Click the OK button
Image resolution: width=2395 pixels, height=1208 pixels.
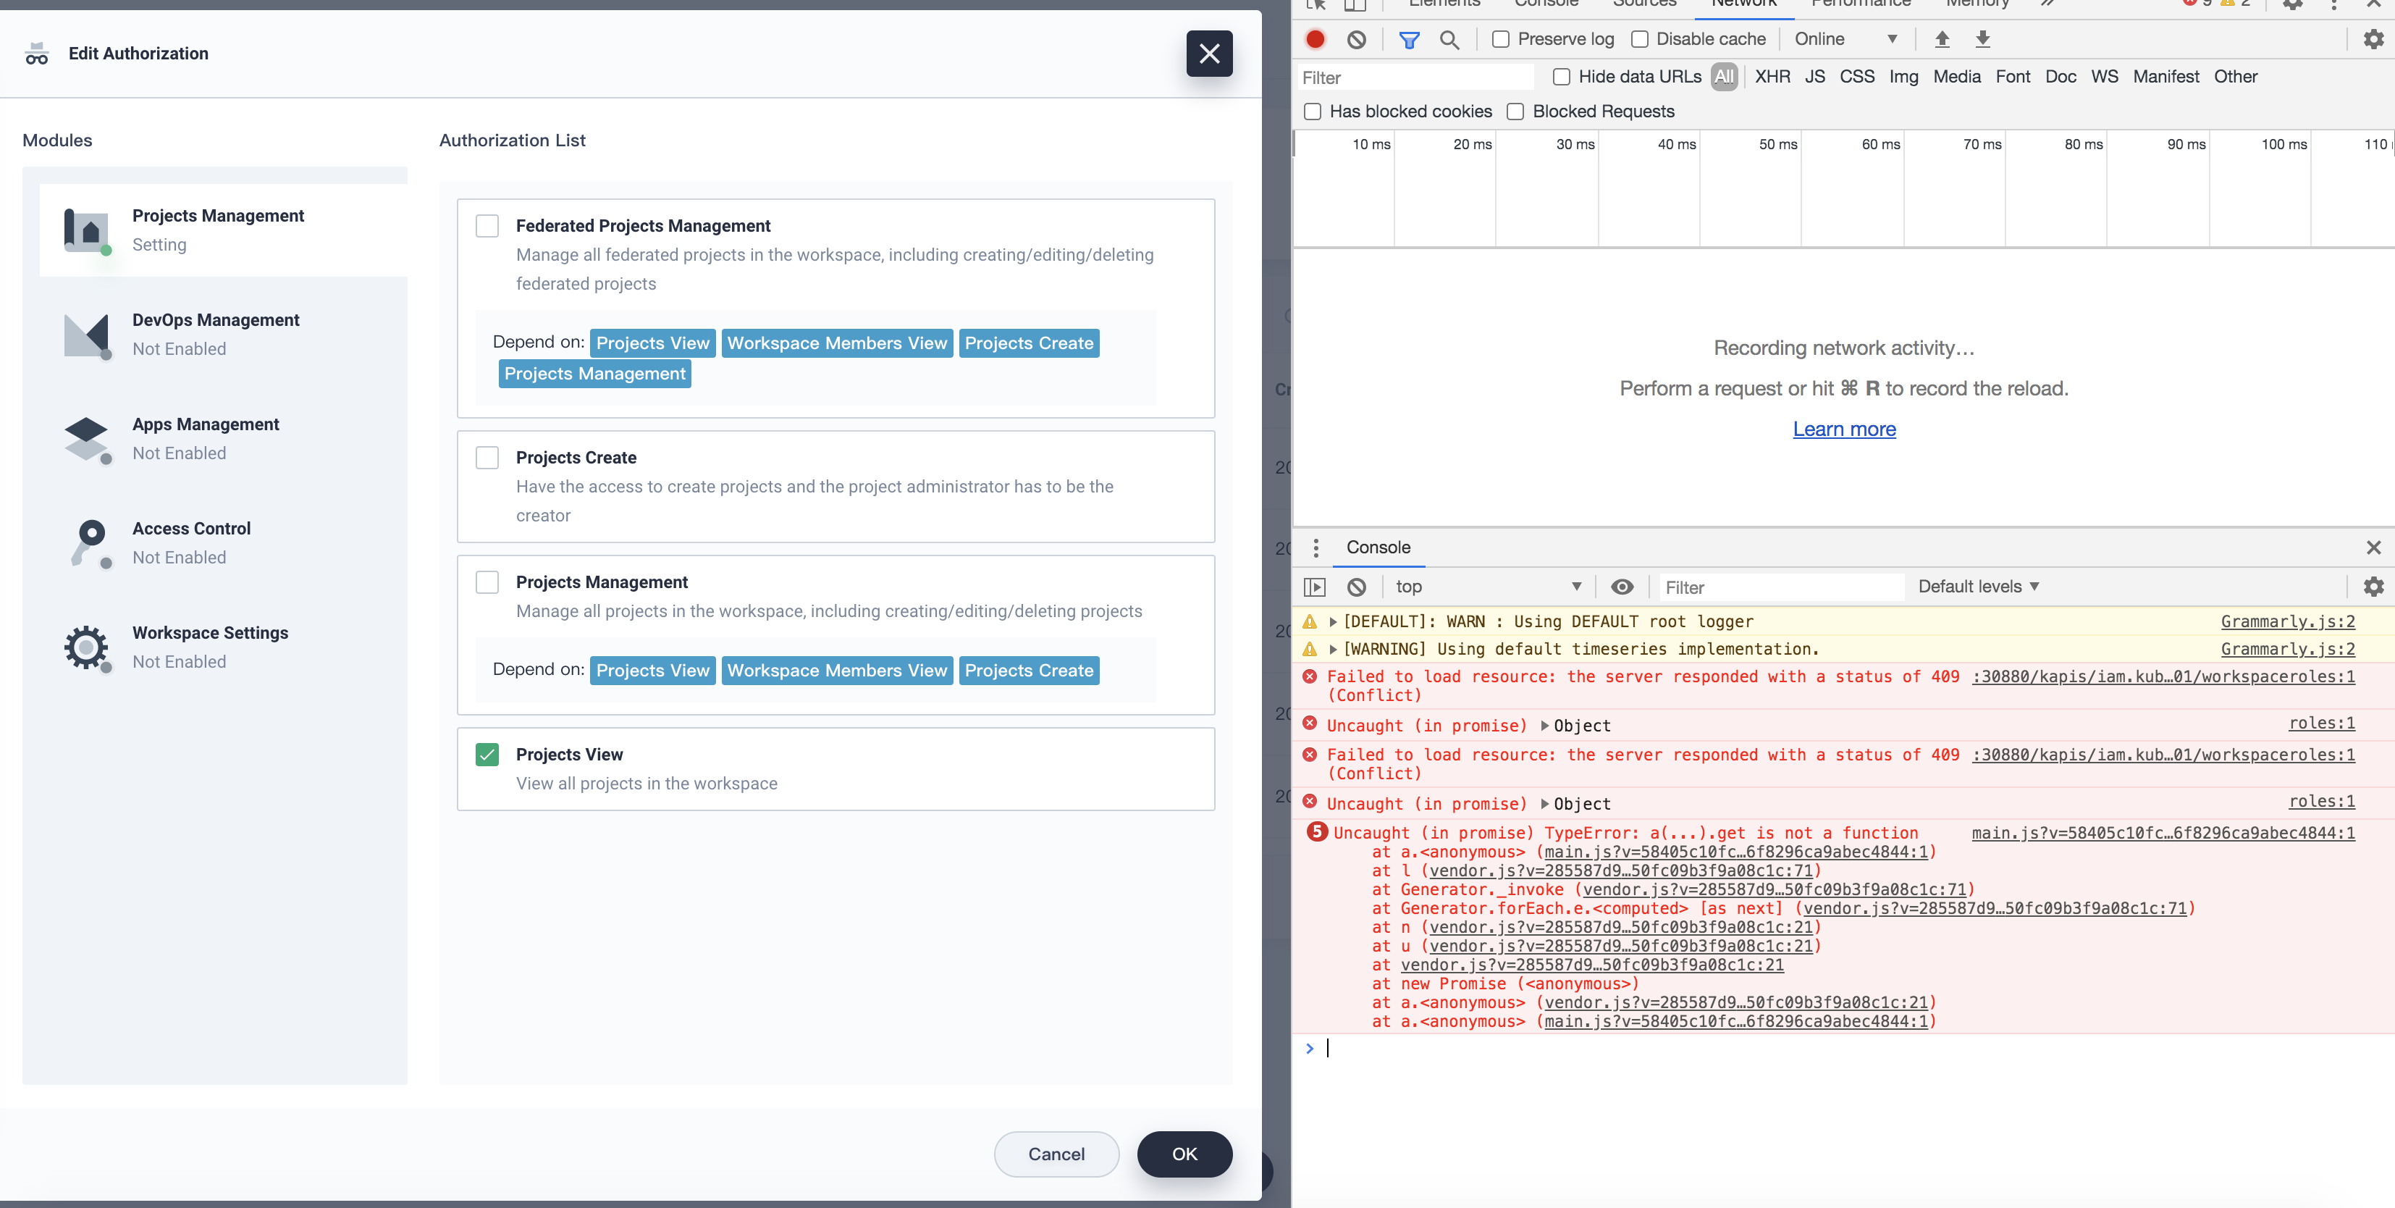coord(1184,1154)
